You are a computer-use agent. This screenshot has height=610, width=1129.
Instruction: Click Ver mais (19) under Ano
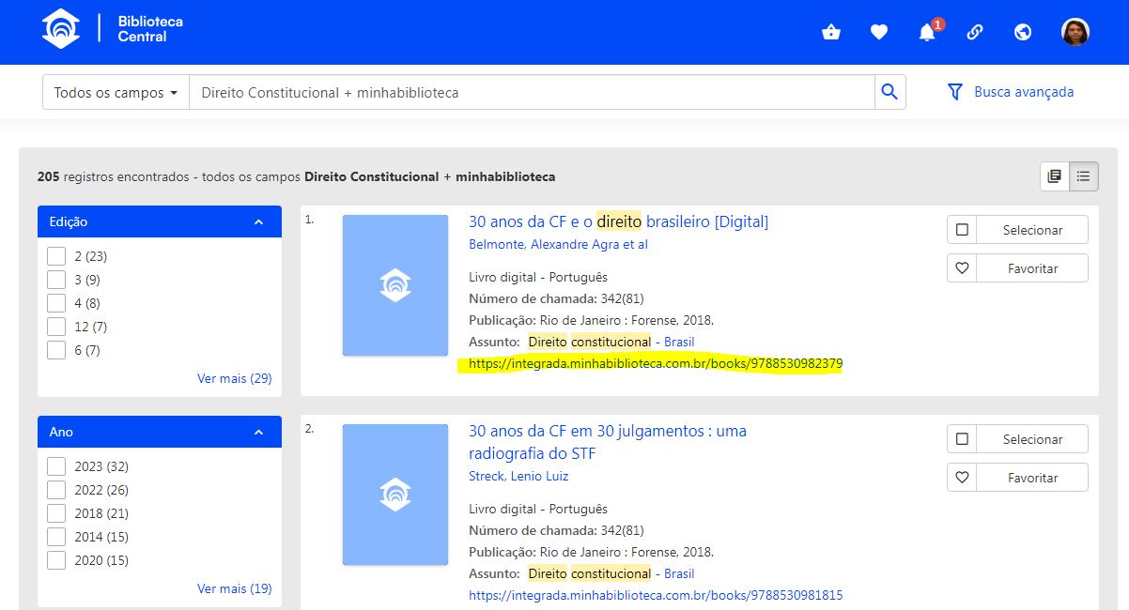coord(234,588)
